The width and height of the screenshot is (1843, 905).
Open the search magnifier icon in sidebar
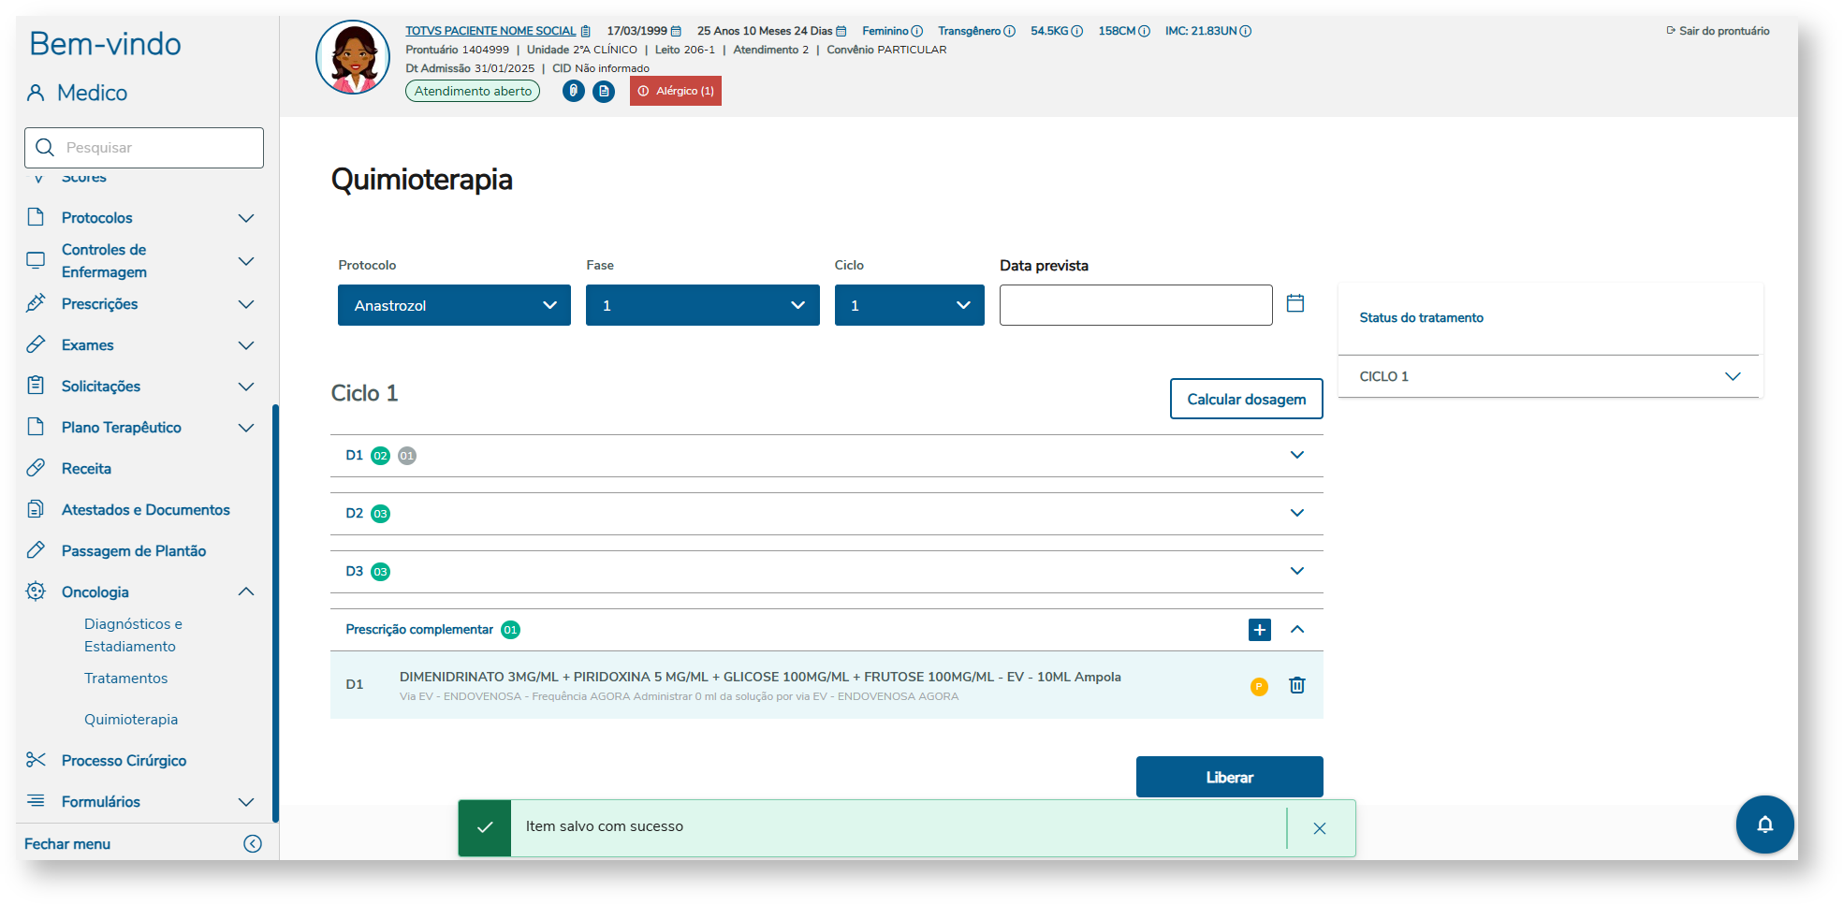(x=45, y=147)
